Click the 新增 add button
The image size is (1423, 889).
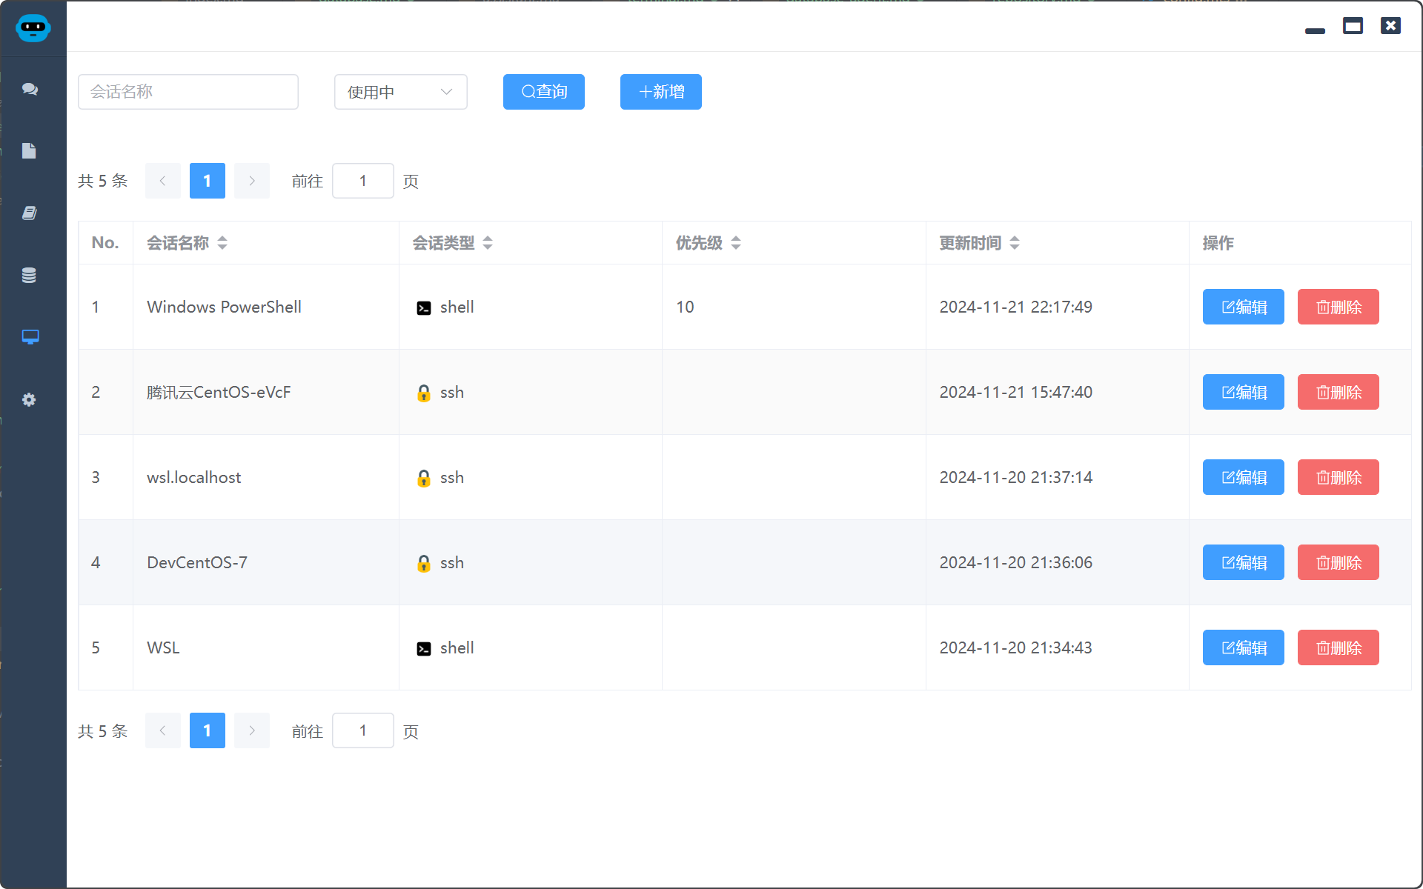[x=661, y=92]
